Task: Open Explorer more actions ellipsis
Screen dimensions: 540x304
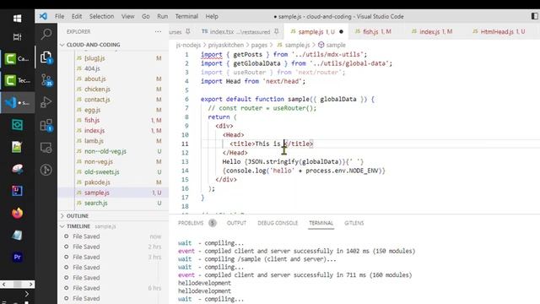Action: point(158,31)
